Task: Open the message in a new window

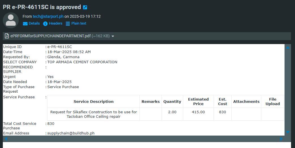Action: [x=85, y=7]
